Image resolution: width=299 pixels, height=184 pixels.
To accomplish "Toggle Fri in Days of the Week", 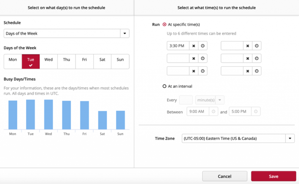I will (x=84, y=61).
